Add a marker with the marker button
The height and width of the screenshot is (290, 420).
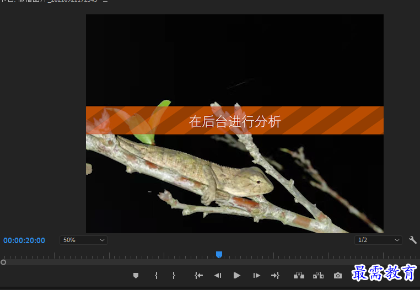(x=136, y=276)
